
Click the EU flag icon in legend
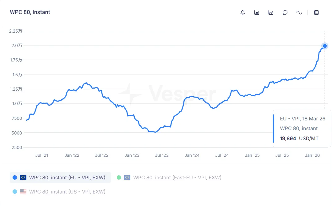pos(23,177)
